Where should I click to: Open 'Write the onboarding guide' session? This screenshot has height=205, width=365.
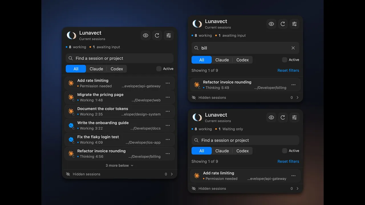119,125
